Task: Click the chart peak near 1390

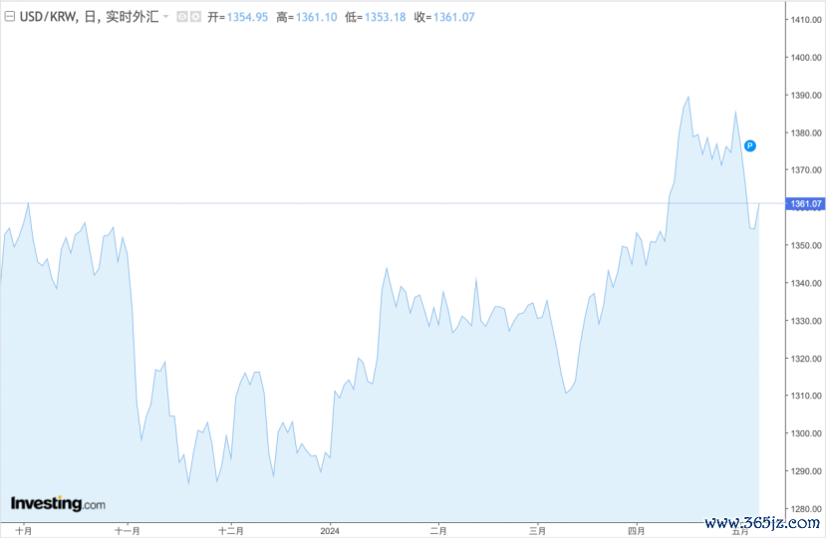Action: click(688, 97)
